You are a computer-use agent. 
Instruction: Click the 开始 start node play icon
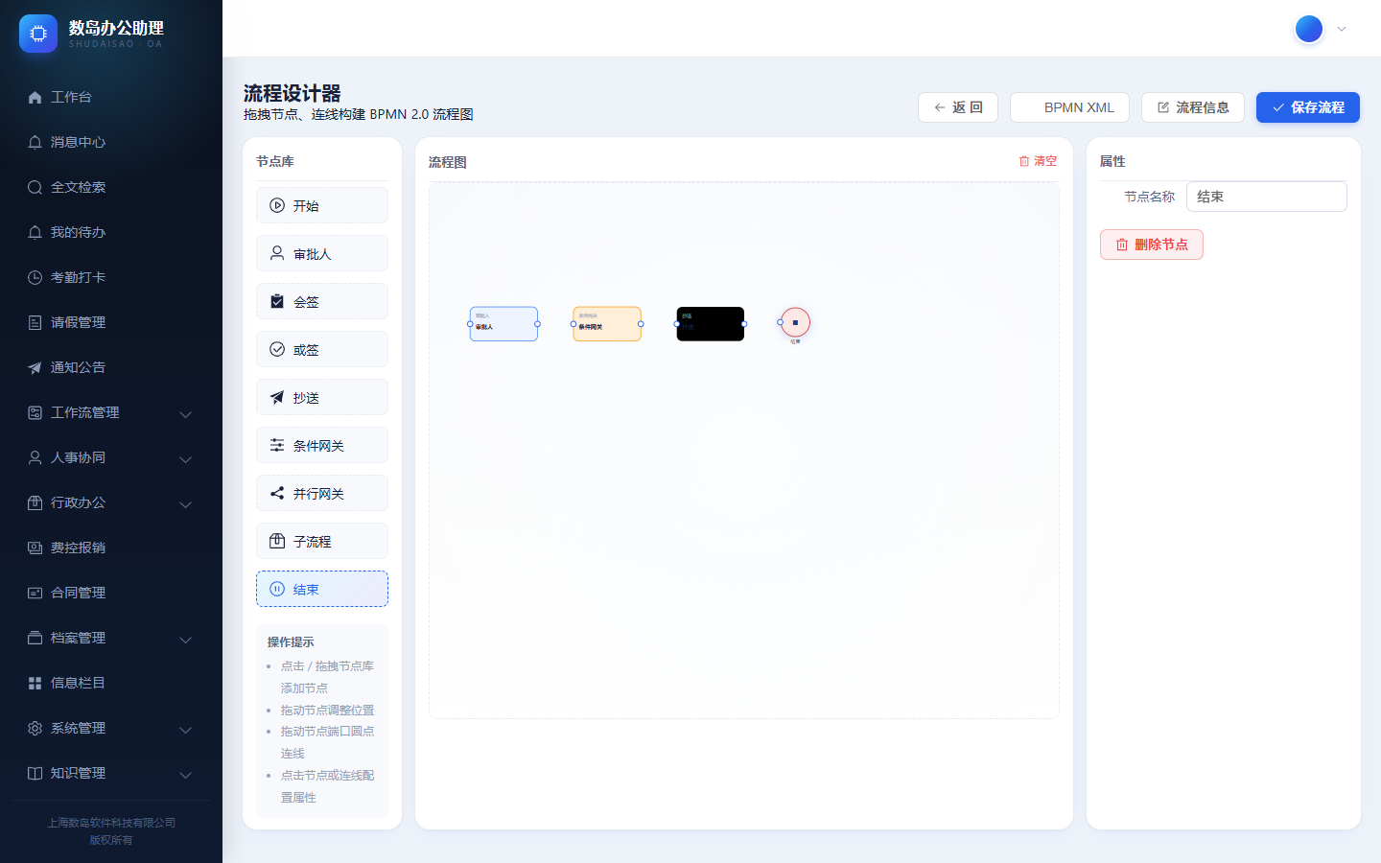pos(277,205)
